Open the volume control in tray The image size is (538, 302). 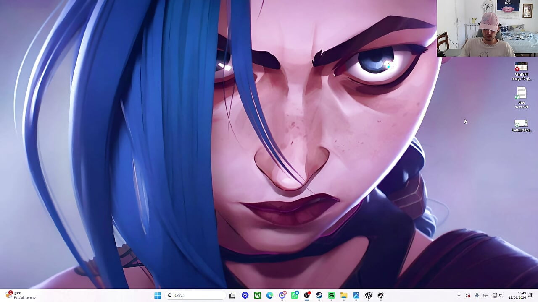click(501, 295)
